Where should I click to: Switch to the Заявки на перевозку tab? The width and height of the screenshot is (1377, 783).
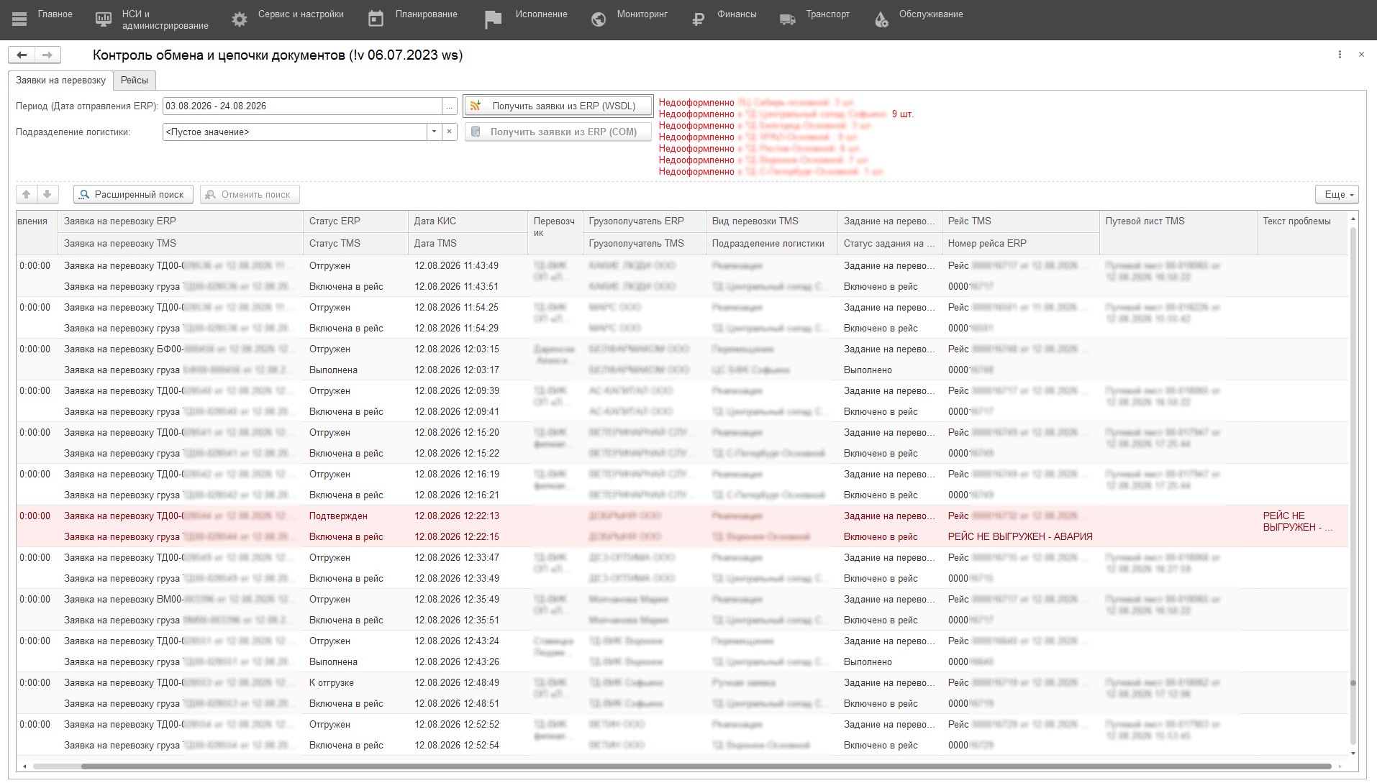(x=61, y=81)
